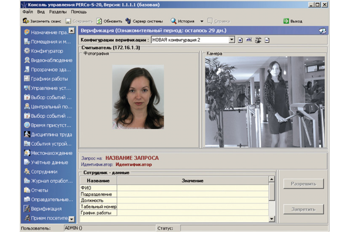Open Управление уст... in the sidebar

48,88
